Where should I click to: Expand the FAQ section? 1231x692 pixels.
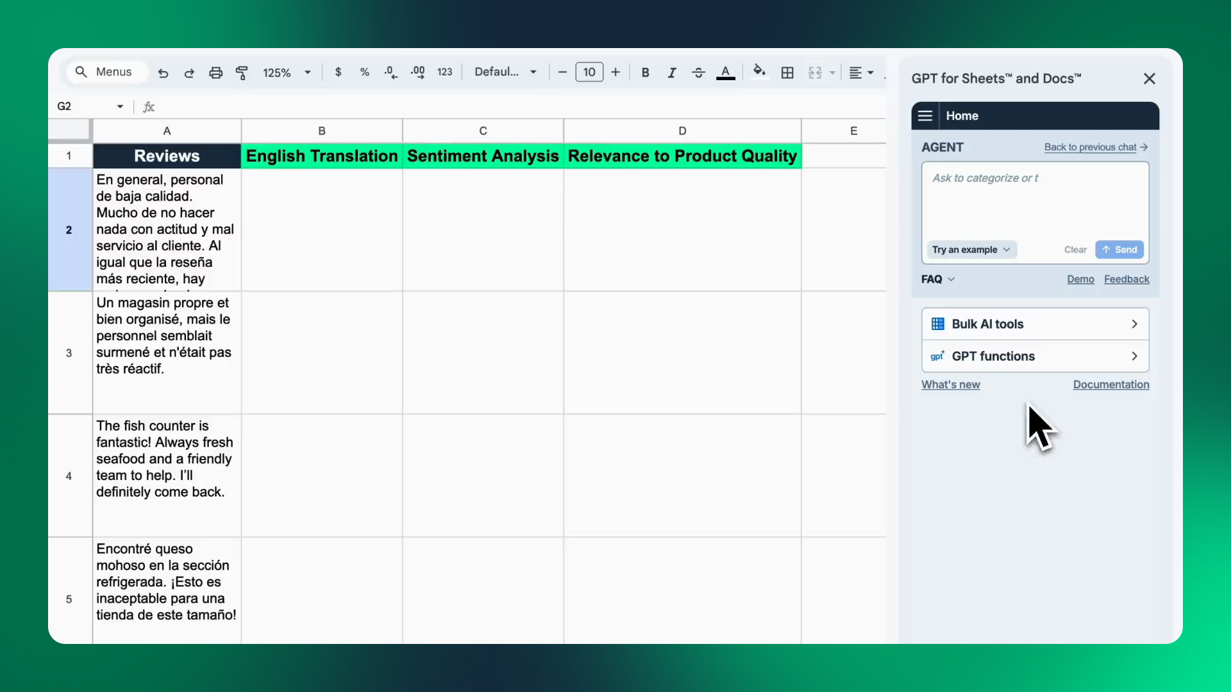point(937,279)
